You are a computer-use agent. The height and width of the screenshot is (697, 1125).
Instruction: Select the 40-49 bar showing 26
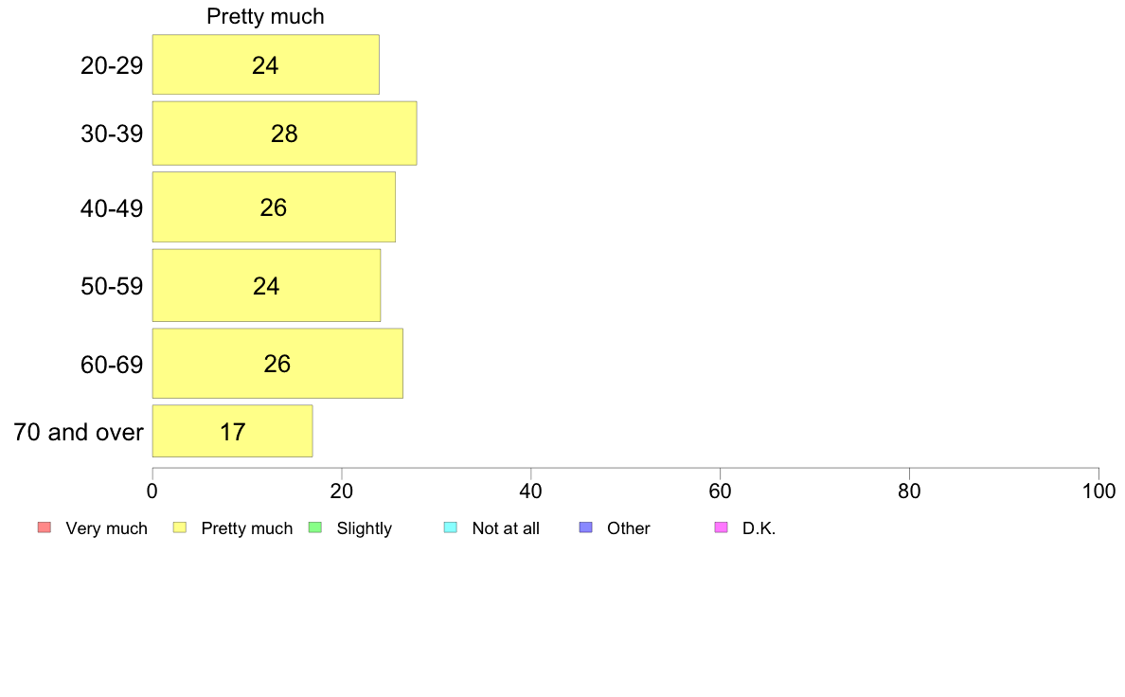274,206
